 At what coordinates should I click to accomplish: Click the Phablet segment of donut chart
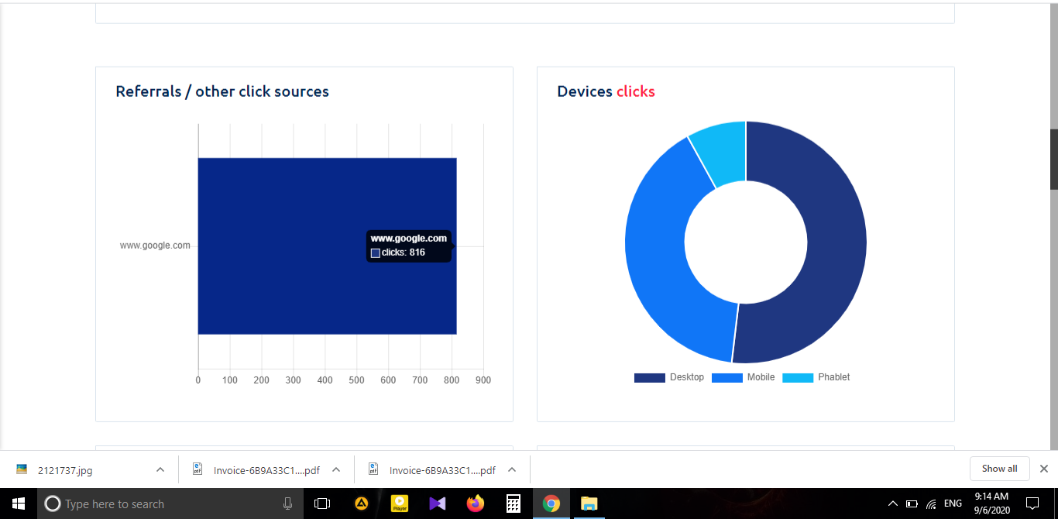(x=724, y=151)
